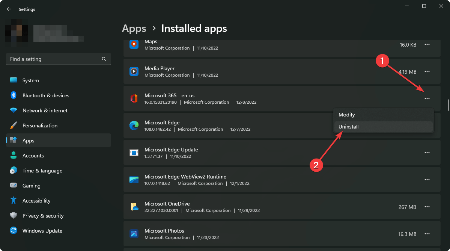Go to Privacy & security settings
Image resolution: width=450 pixels, height=251 pixels.
[59, 216]
